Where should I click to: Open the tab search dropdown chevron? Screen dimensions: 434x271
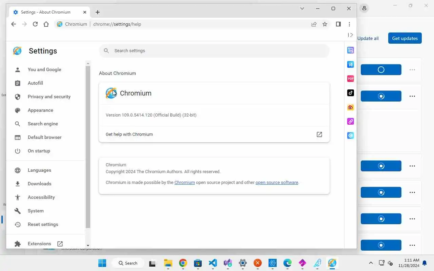click(x=302, y=8)
